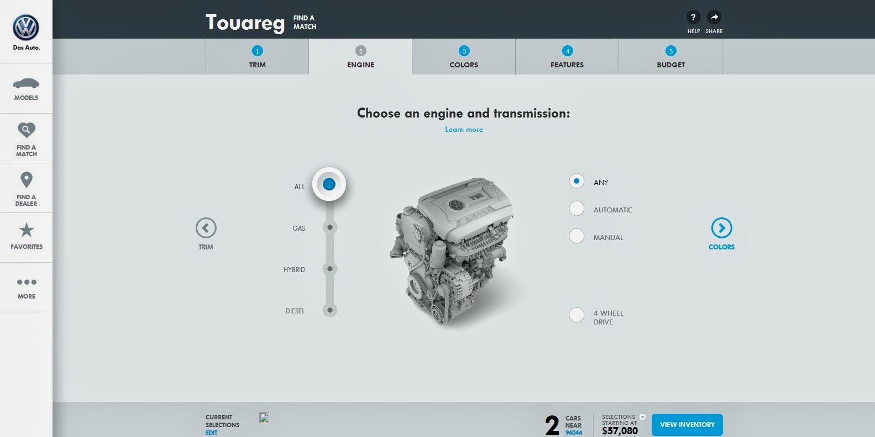The width and height of the screenshot is (875, 437).
Task: Click the broken image in current selections
Action: coord(264,418)
